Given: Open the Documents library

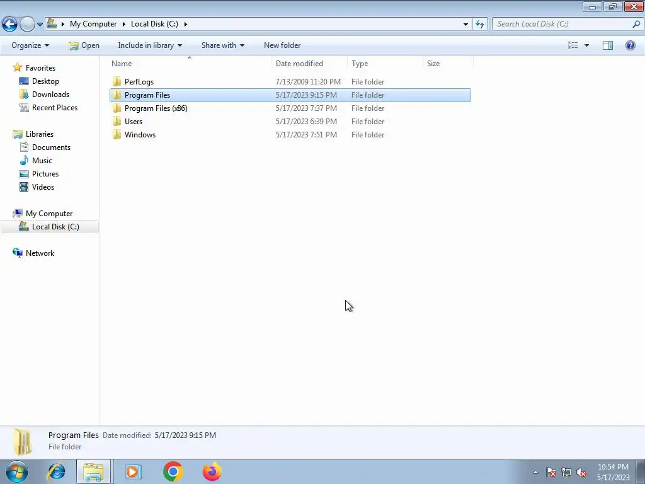Looking at the screenshot, I should [51, 147].
